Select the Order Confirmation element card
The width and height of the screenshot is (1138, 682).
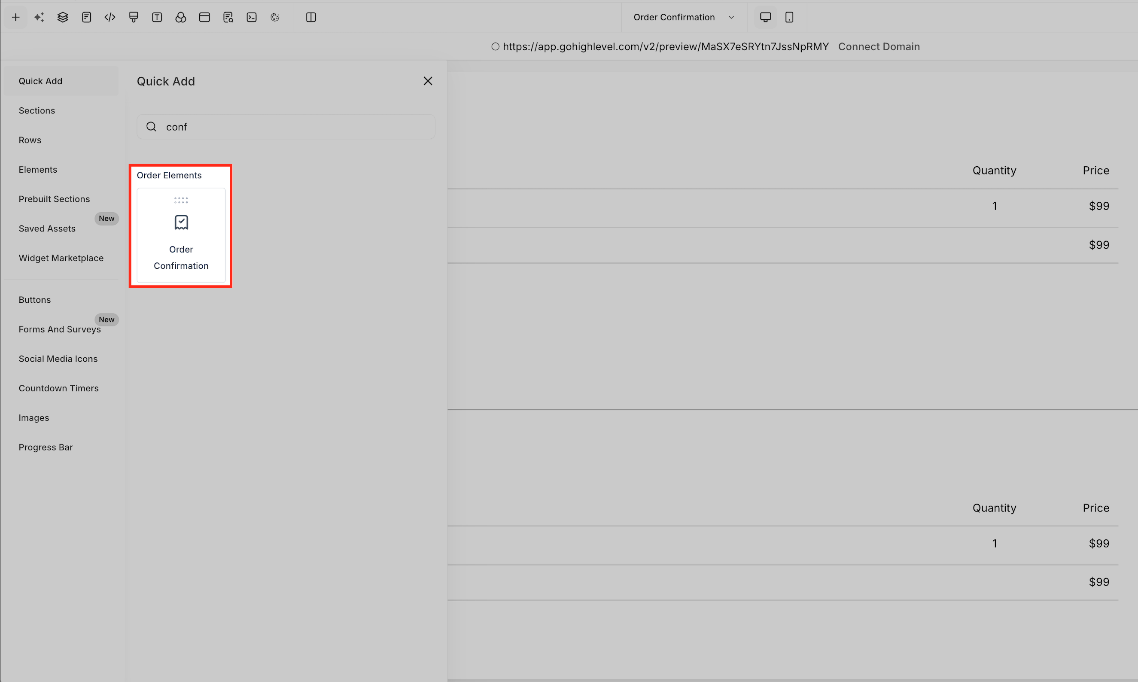coord(181,235)
